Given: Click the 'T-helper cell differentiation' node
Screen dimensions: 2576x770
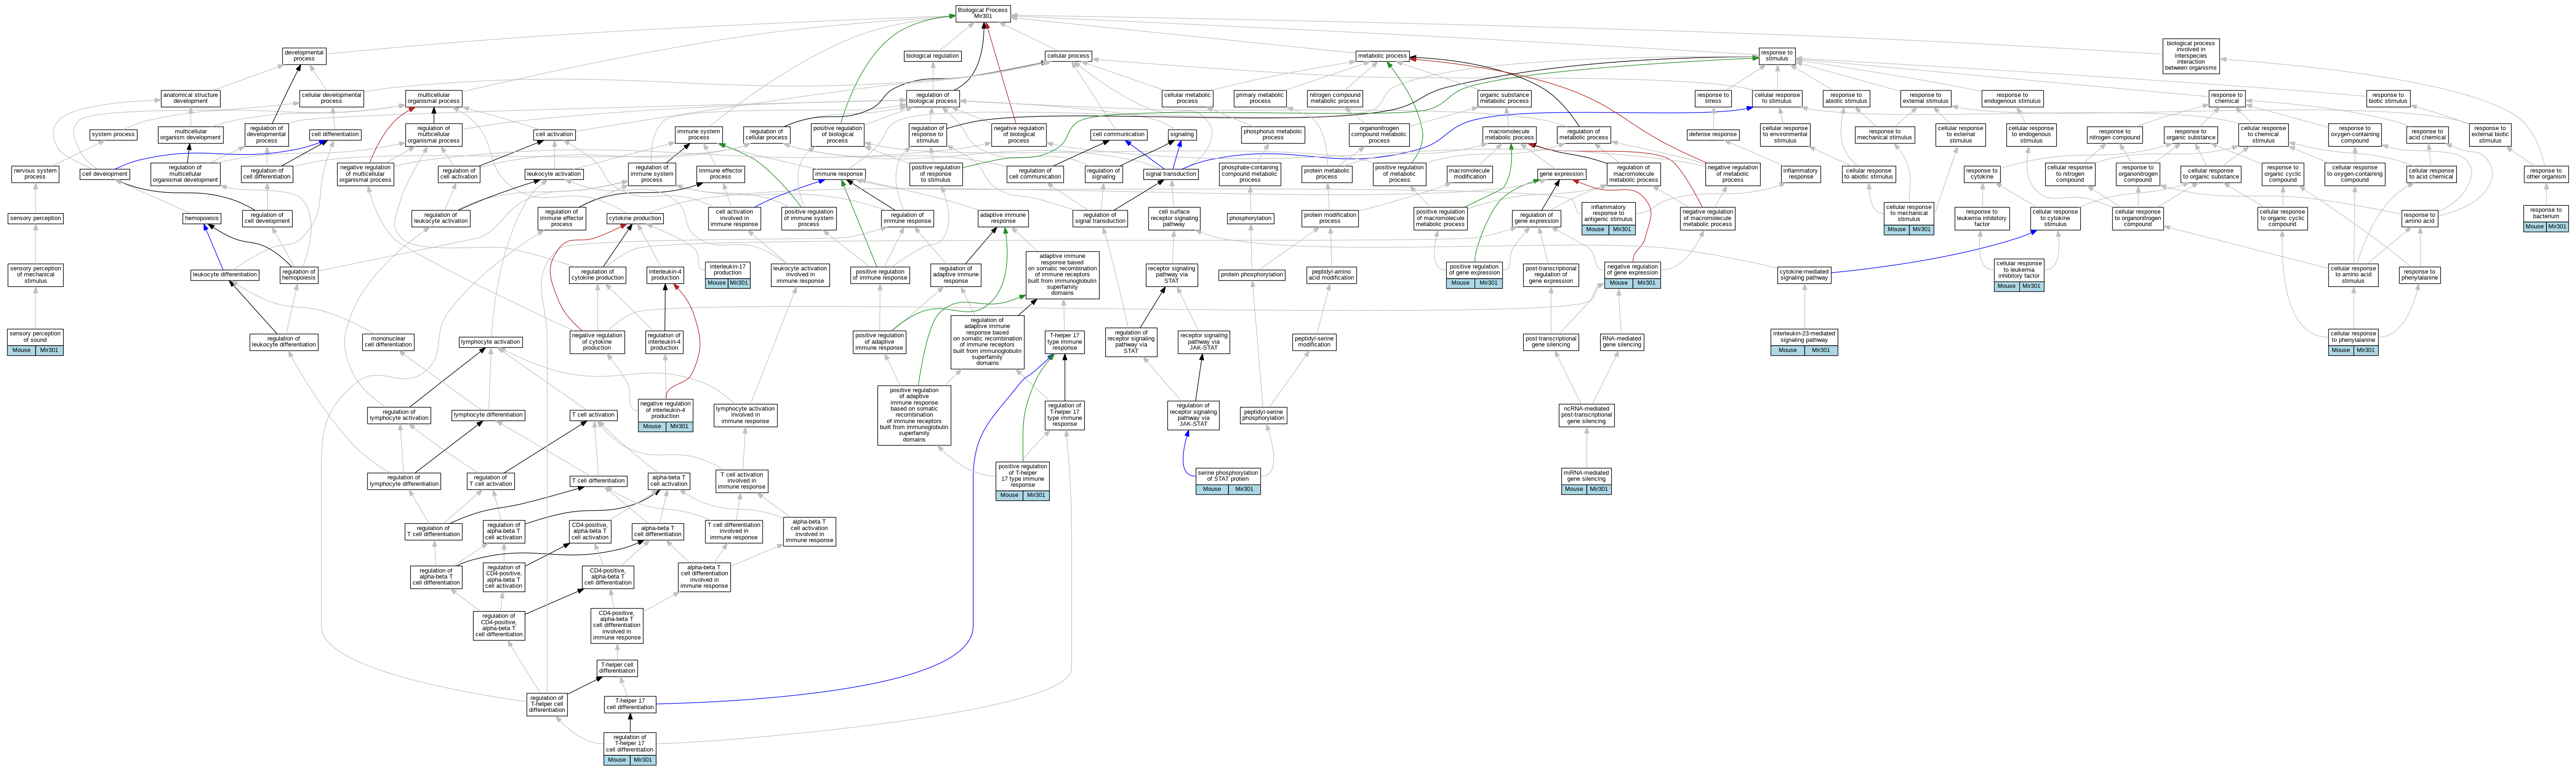Looking at the screenshot, I should [x=617, y=668].
